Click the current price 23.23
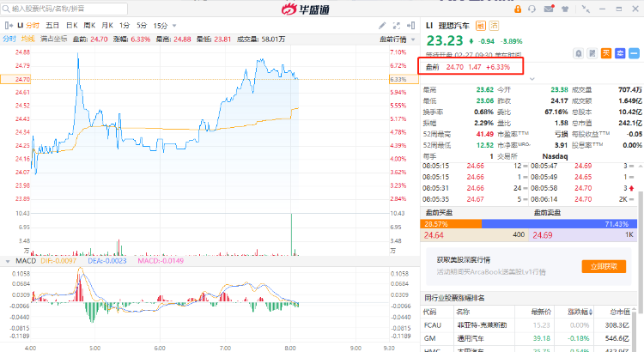The height and width of the screenshot is (352, 644). (445, 40)
